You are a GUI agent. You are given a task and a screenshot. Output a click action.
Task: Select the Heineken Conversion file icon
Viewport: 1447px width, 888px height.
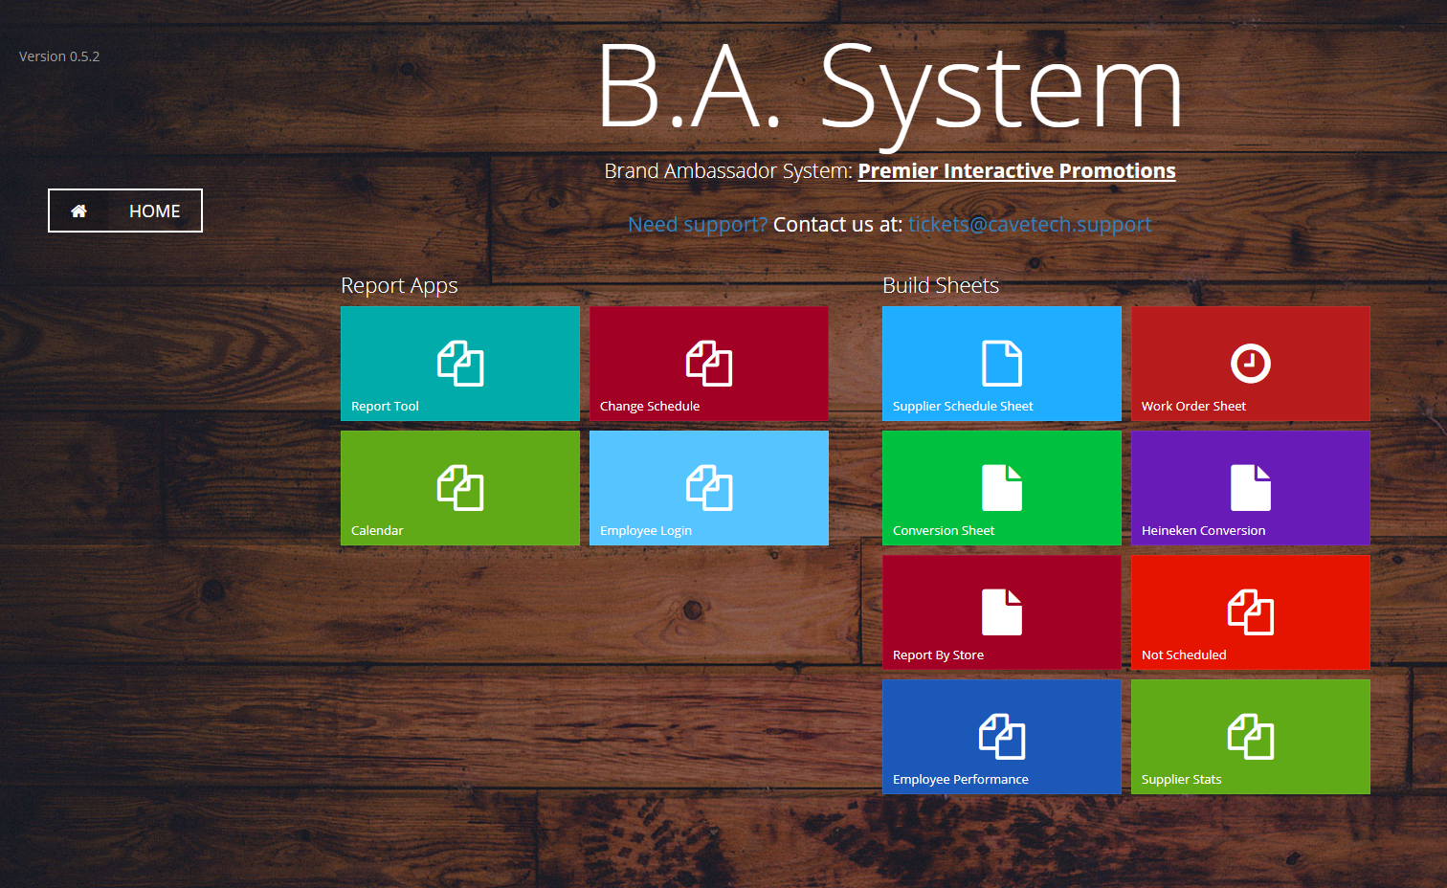click(x=1250, y=488)
